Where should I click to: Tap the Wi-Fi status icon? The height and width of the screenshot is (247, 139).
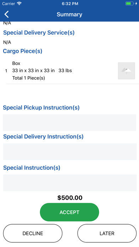(x=19, y=4)
